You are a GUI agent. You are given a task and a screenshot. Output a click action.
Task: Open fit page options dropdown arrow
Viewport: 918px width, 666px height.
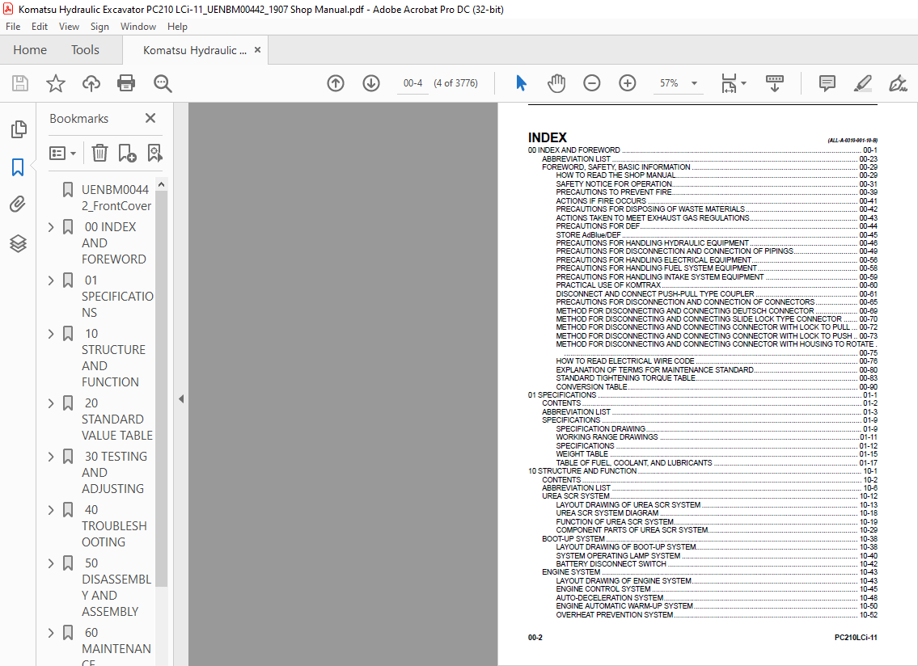click(743, 83)
